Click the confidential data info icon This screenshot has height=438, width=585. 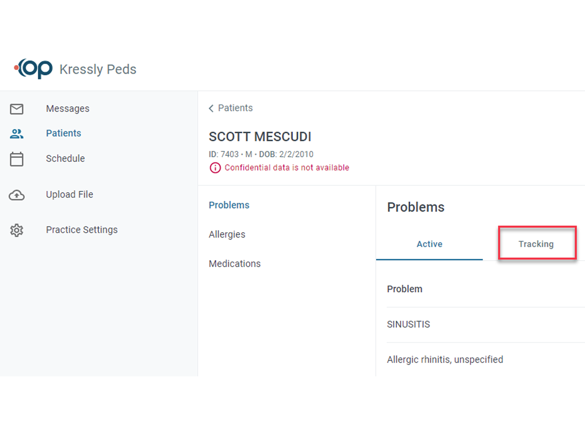(x=215, y=168)
